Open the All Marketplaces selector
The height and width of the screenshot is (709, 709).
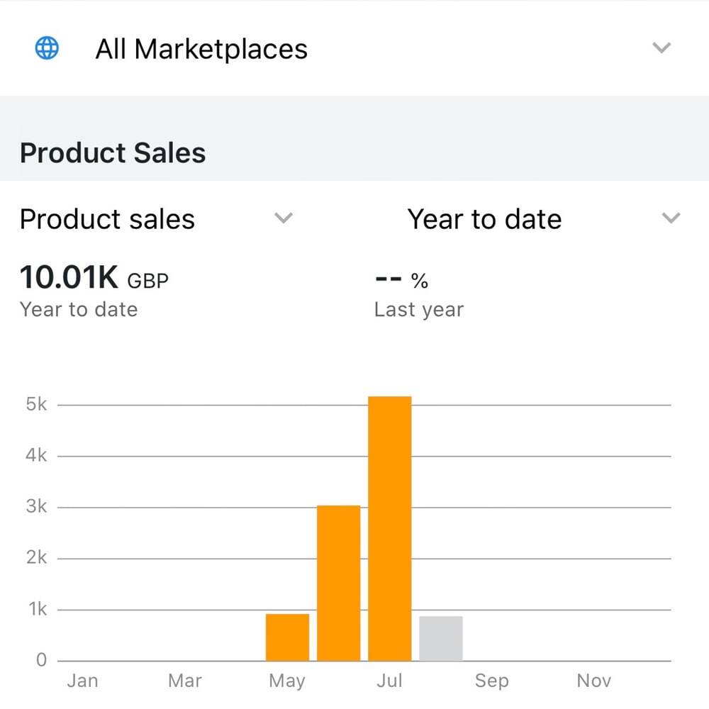coord(354,48)
